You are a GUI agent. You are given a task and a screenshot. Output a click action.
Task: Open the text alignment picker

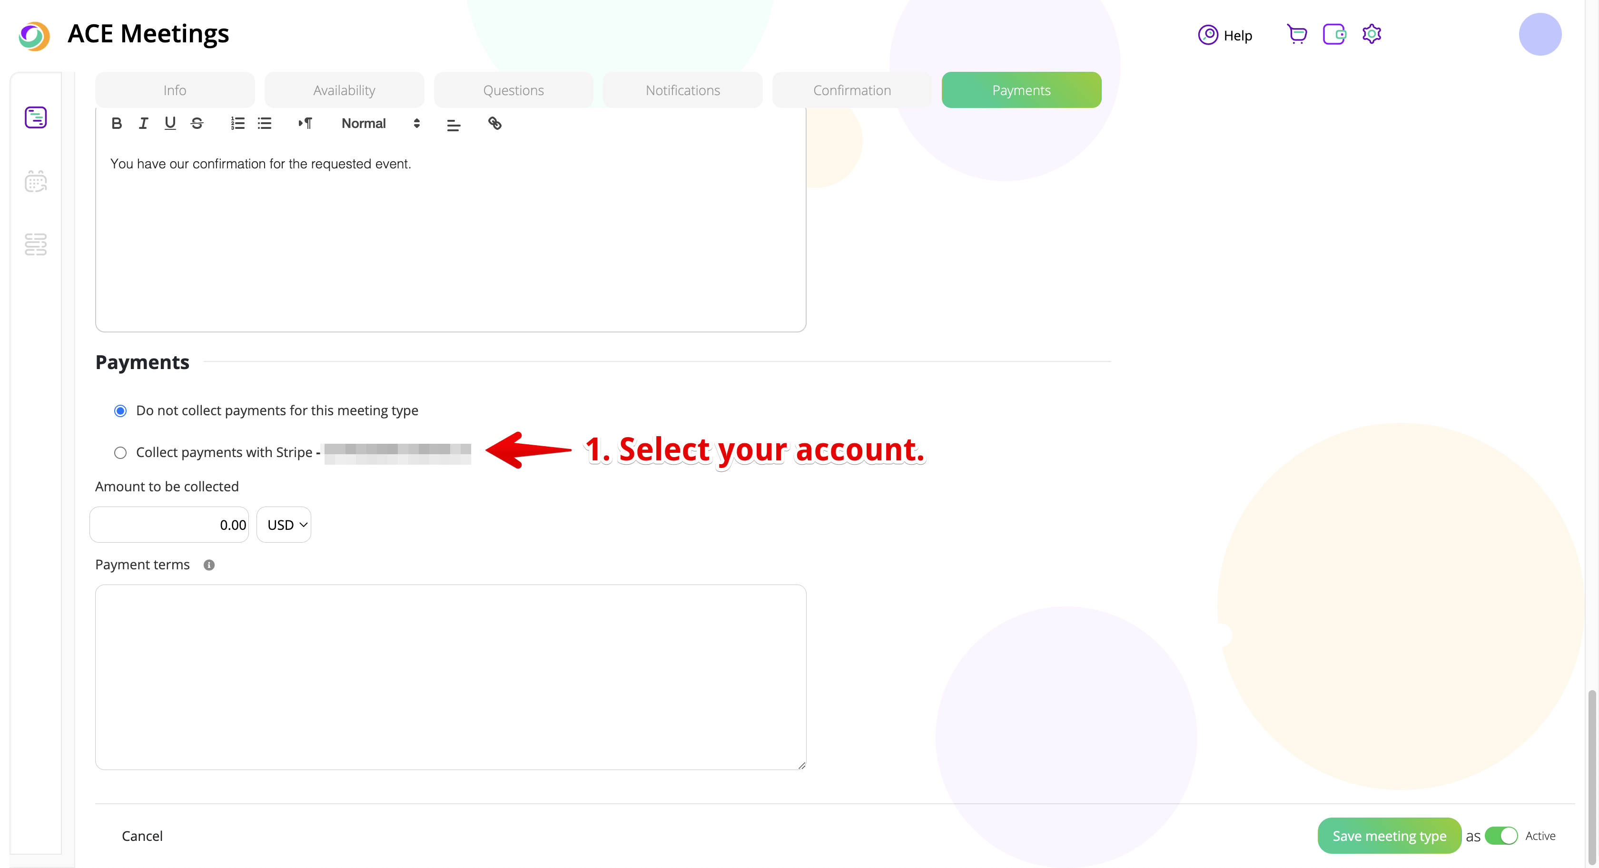pyautogui.click(x=454, y=125)
